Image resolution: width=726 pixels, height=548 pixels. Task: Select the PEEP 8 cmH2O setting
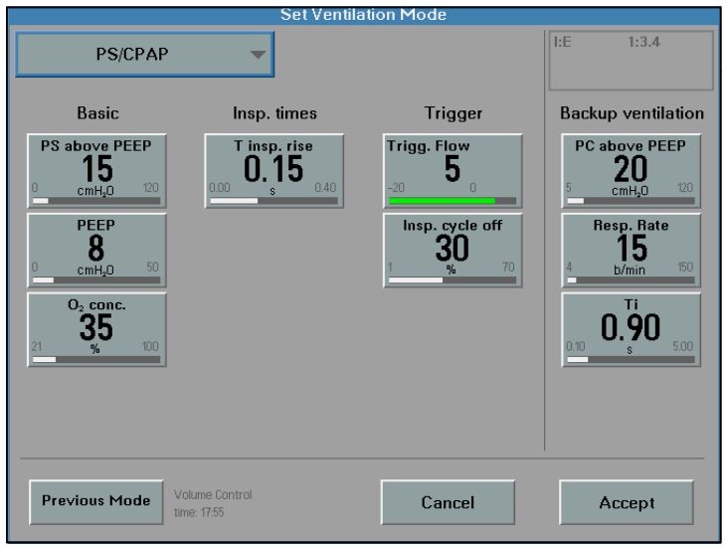tap(95, 250)
